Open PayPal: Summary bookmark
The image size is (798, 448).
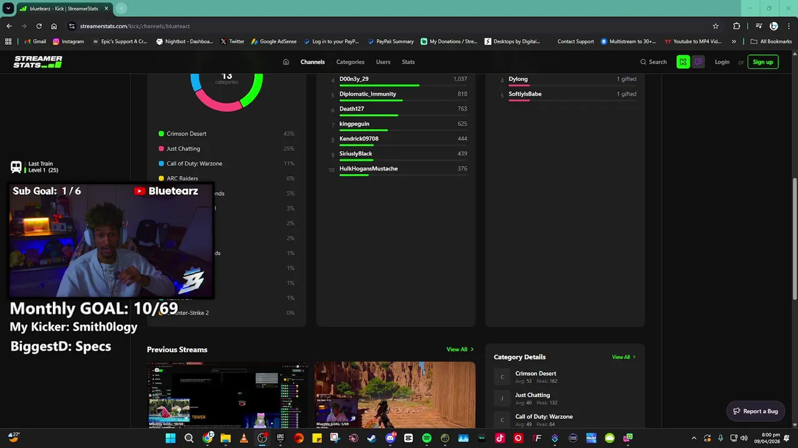click(x=391, y=42)
